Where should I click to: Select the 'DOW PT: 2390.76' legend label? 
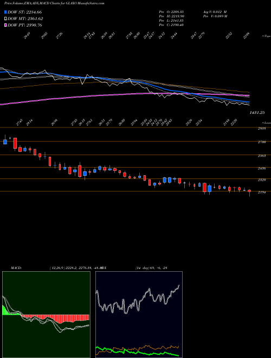[24, 25]
